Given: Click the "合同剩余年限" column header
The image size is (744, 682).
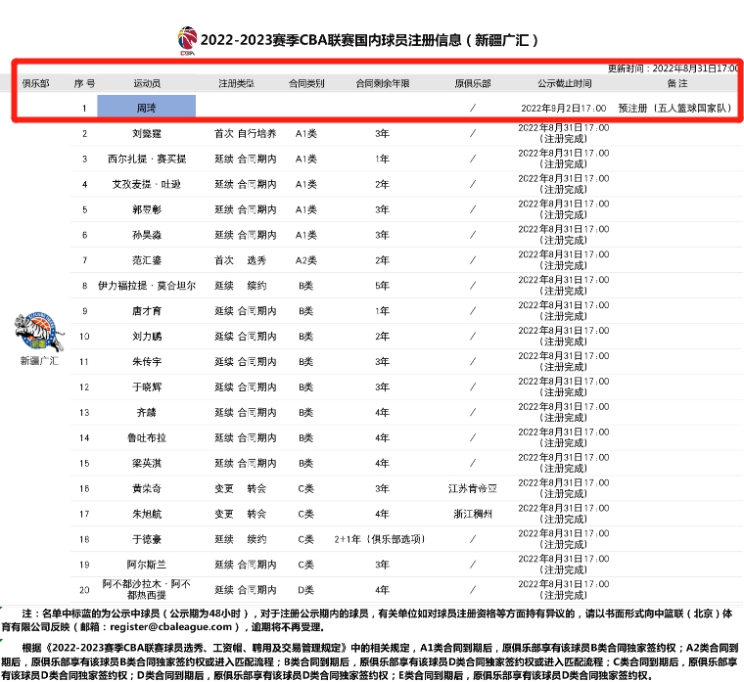Looking at the screenshot, I should click(x=383, y=83).
